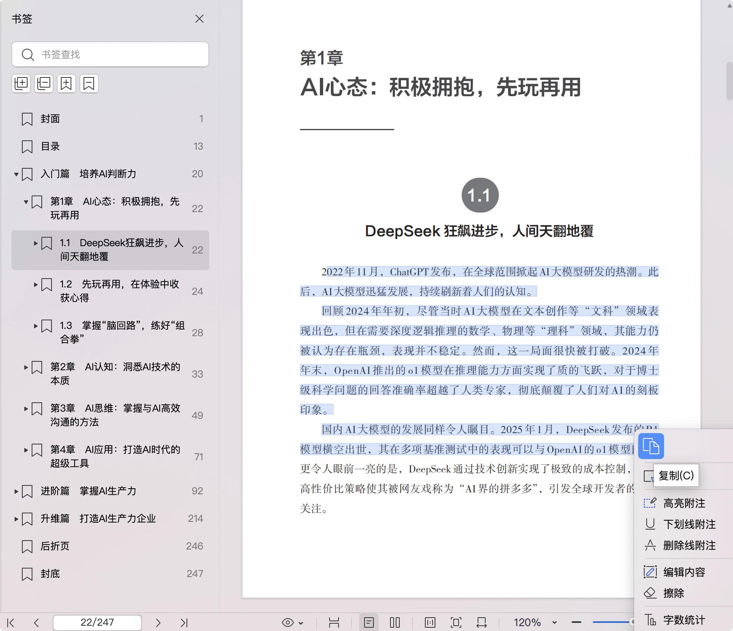Click the 编辑内容 edit icon
Image resolution: width=733 pixels, height=631 pixels.
click(650, 572)
